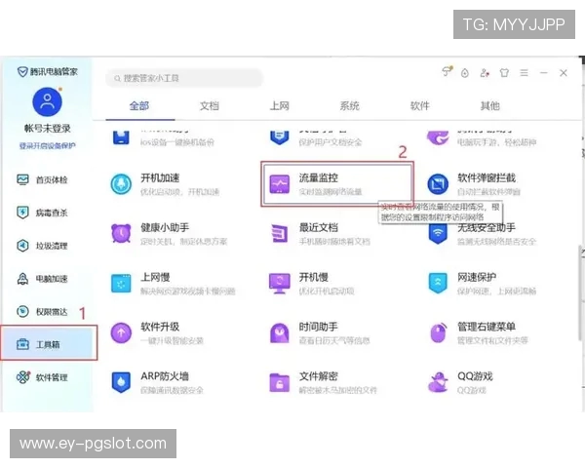Open the 上网慢 tool icon
The width and height of the screenshot is (585, 468).
tap(121, 284)
